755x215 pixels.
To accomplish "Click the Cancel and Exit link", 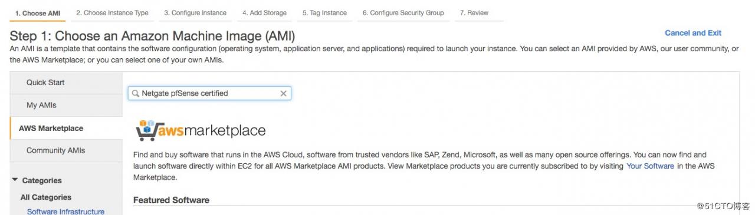I will coord(693,33).
